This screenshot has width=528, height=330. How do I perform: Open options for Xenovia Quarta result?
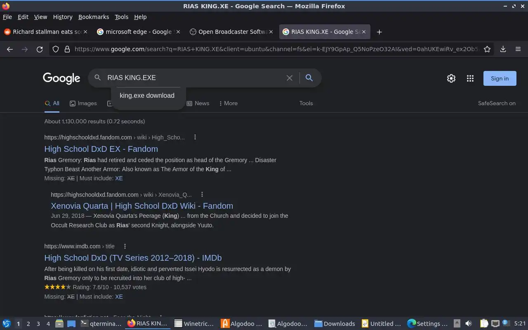[202, 195]
